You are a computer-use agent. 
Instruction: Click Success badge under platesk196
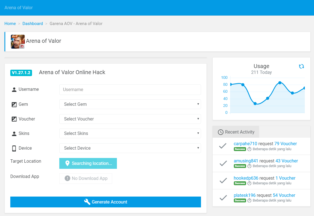(x=240, y=200)
